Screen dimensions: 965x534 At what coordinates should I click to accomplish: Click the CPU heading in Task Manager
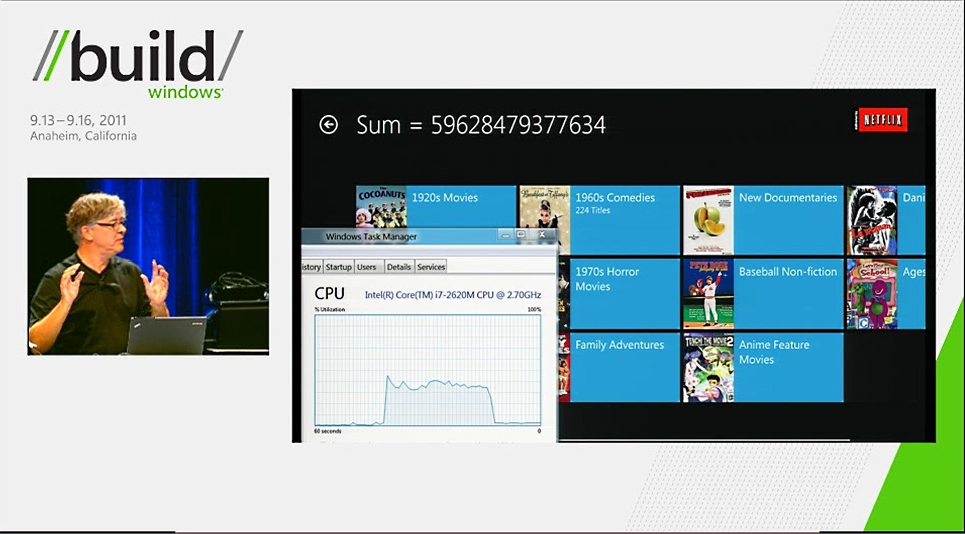point(329,294)
